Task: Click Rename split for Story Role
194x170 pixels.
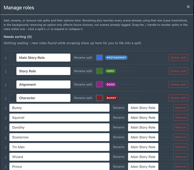Action: [83, 71]
